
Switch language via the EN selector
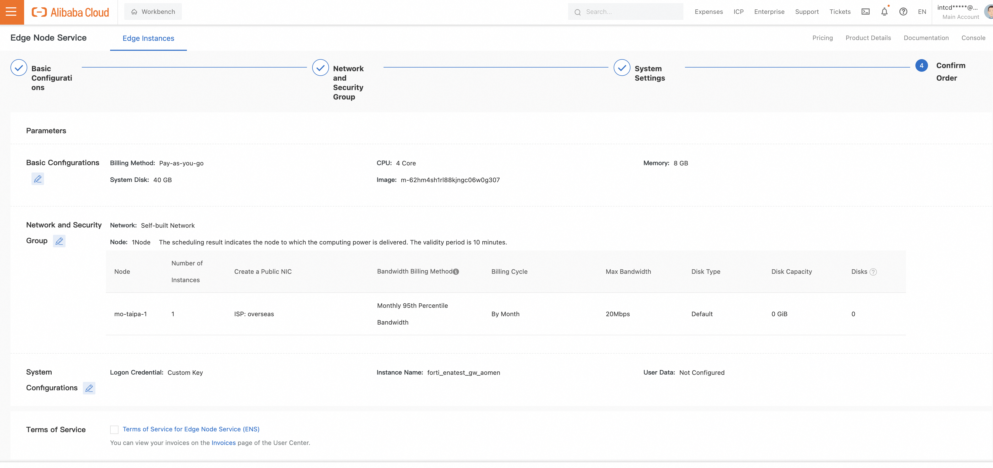click(x=922, y=12)
